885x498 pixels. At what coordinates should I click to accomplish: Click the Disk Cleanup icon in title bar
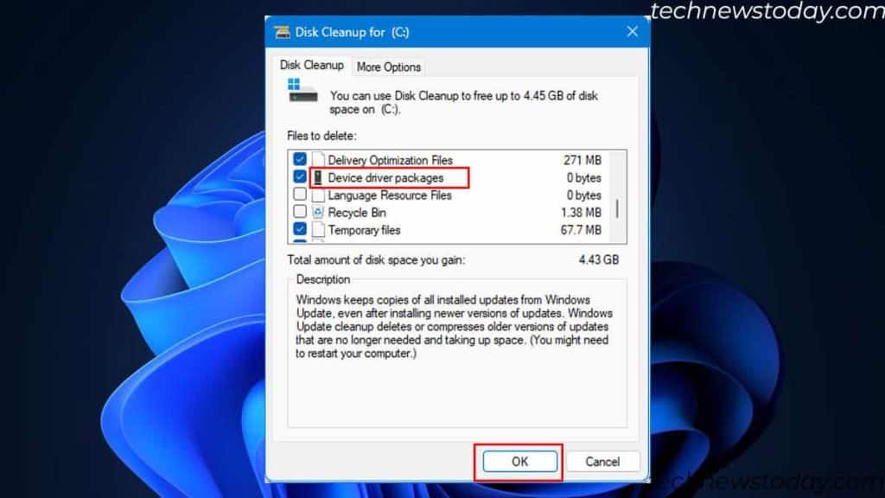[x=282, y=31]
